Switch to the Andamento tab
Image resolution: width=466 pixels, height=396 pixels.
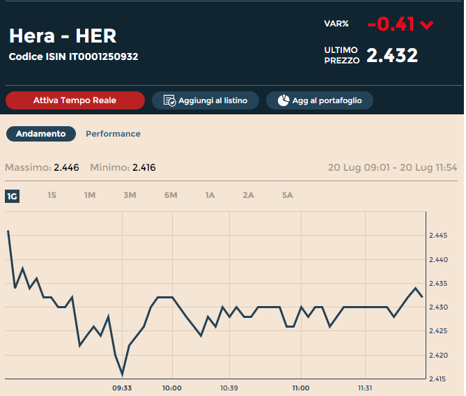[41, 134]
